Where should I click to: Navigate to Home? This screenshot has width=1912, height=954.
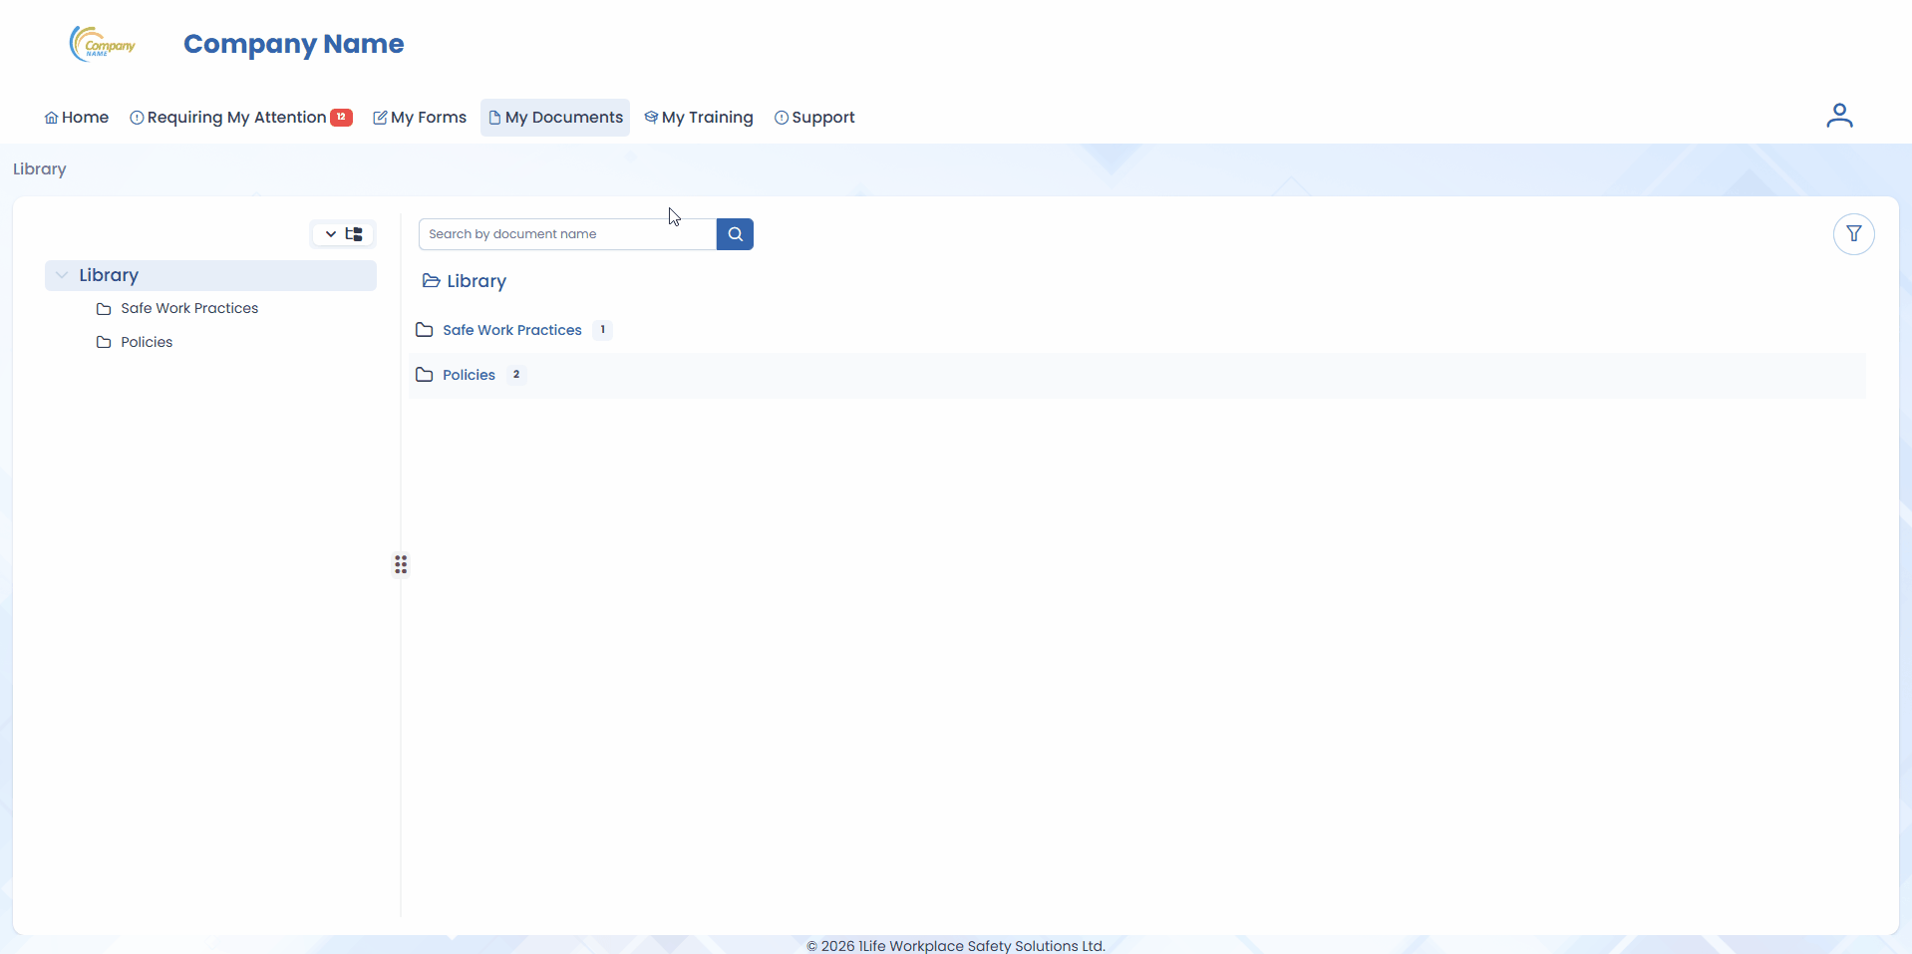point(76,117)
